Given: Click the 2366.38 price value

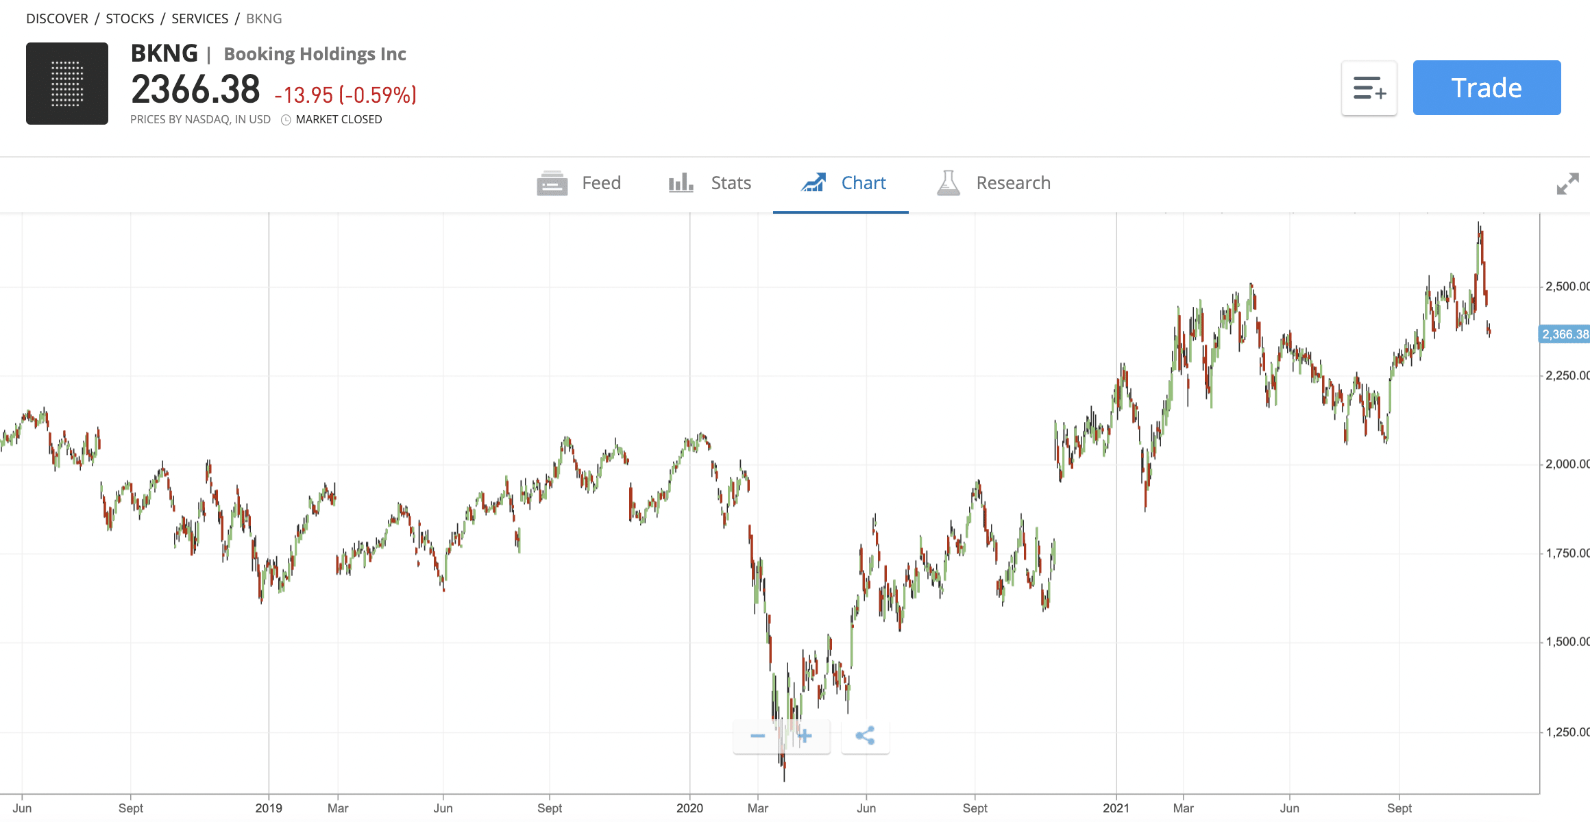Looking at the screenshot, I should coord(195,90).
